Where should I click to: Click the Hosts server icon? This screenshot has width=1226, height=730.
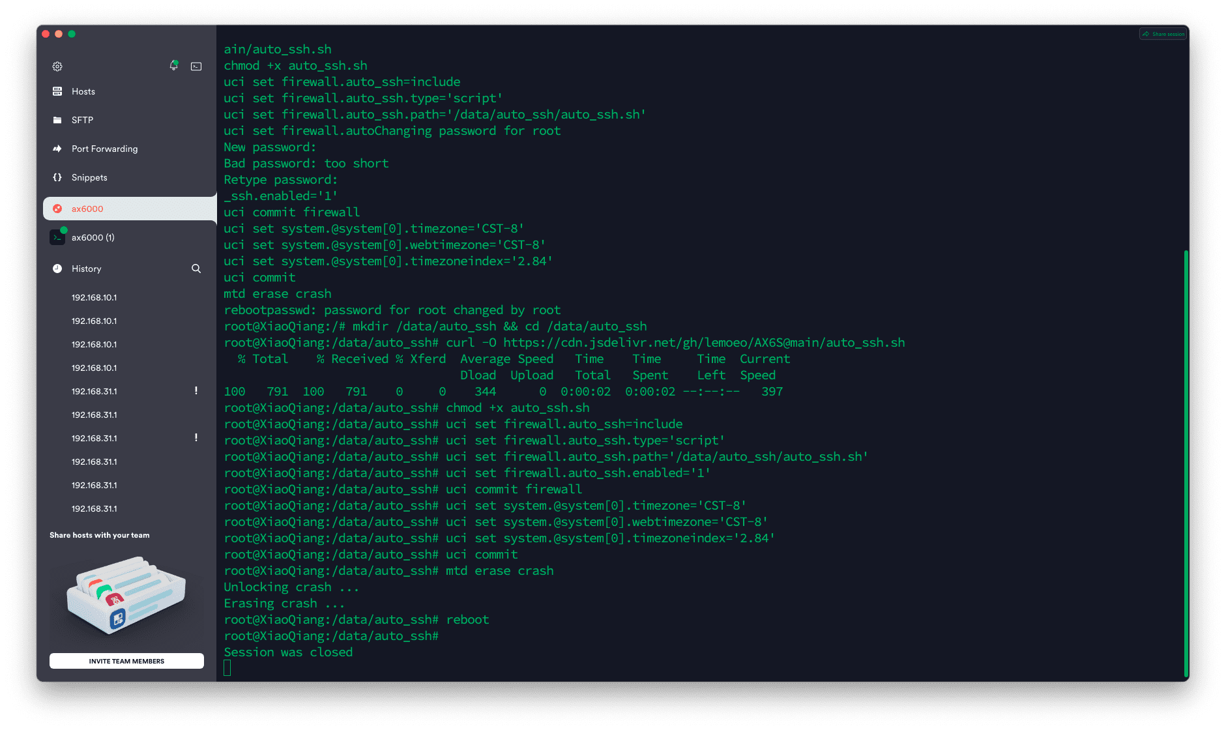point(57,91)
